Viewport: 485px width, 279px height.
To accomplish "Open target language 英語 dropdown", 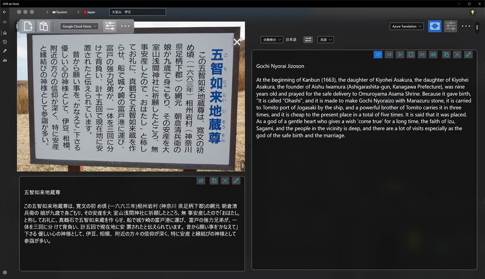I will 325,40.
